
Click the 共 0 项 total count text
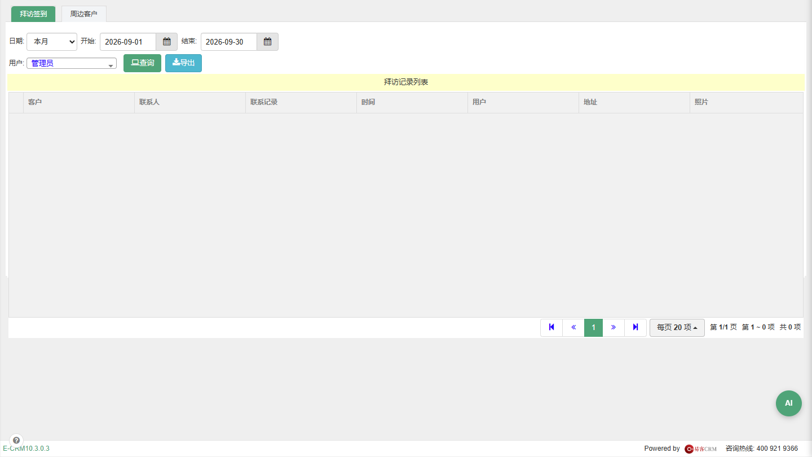790,327
